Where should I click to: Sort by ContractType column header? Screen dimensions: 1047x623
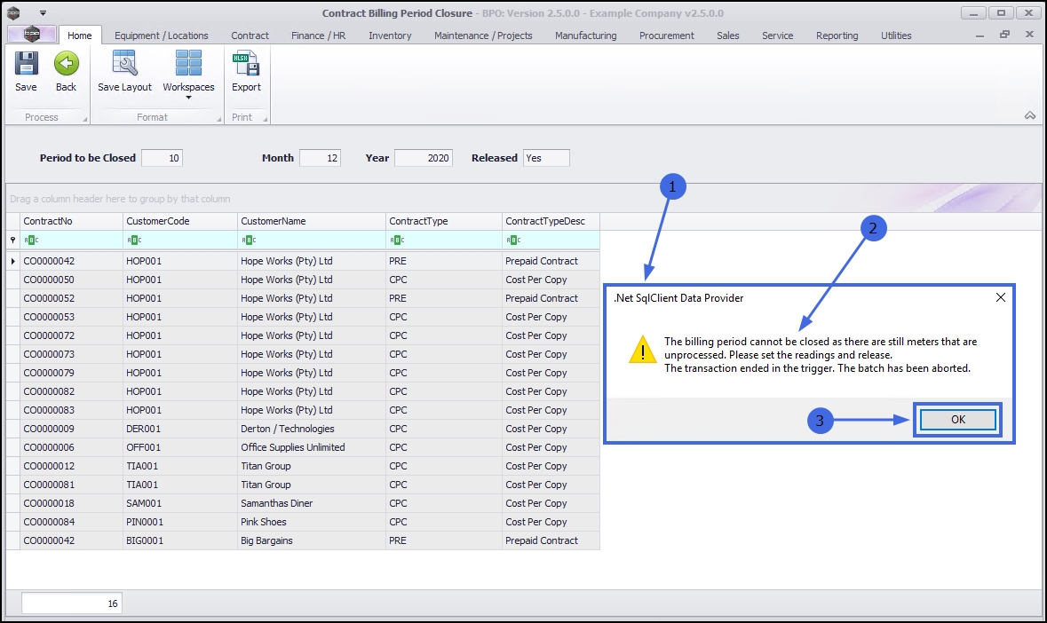coord(443,221)
